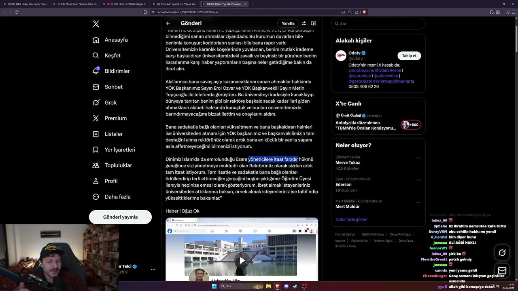Expand Daha fazla footer links
Screen dimensions: 518x291
pos(407,240)
